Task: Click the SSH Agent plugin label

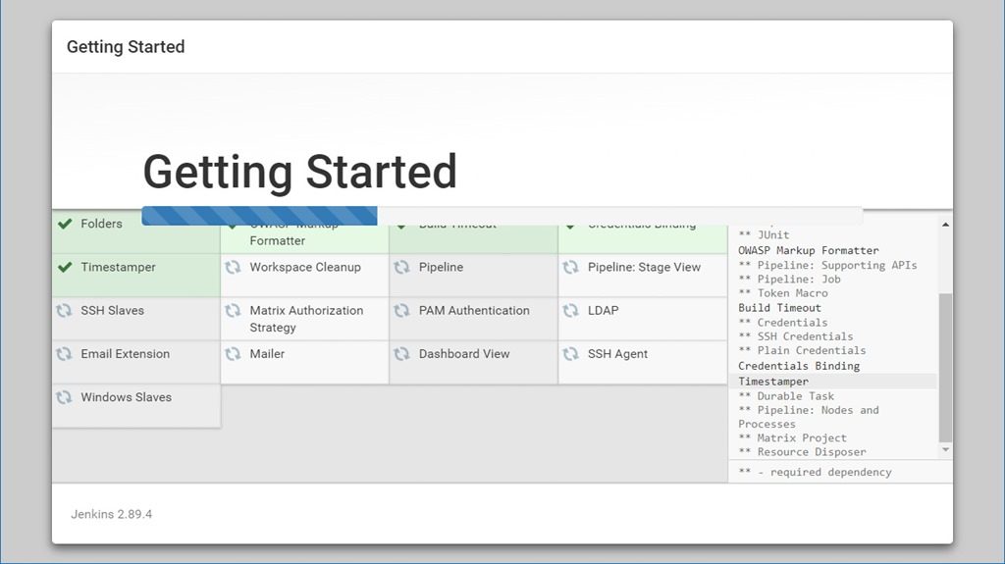Action: [x=617, y=354]
